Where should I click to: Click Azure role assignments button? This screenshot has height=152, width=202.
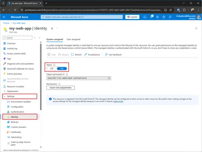click(61, 88)
